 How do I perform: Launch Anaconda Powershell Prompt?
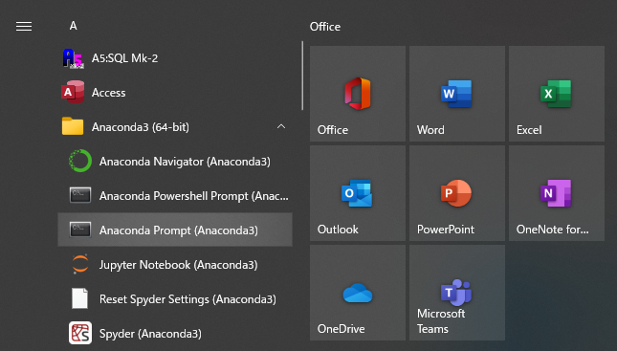[x=175, y=195]
